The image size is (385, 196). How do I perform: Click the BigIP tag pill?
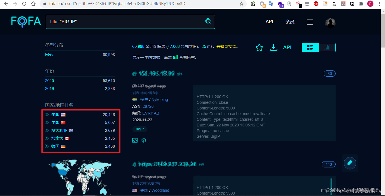[140, 129]
